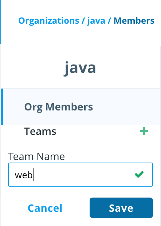Select the Teams section header
The width and height of the screenshot is (161, 226).
tap(40, 131)
